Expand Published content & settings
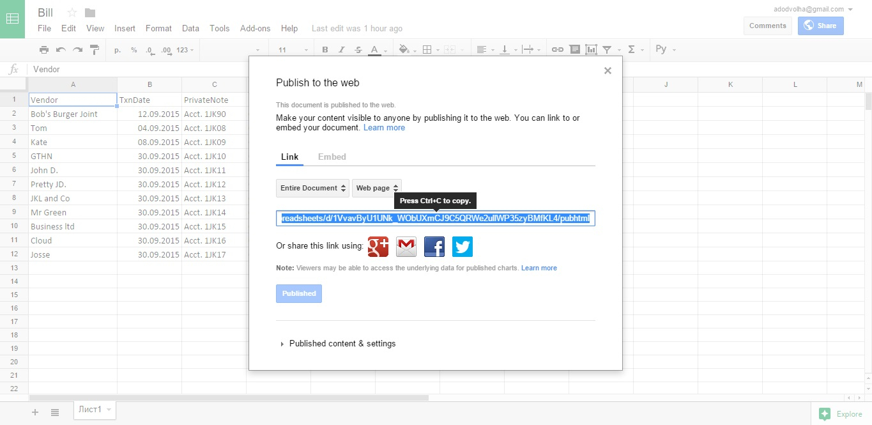Viewport: 872px width, 425px height. coord(342,344)
